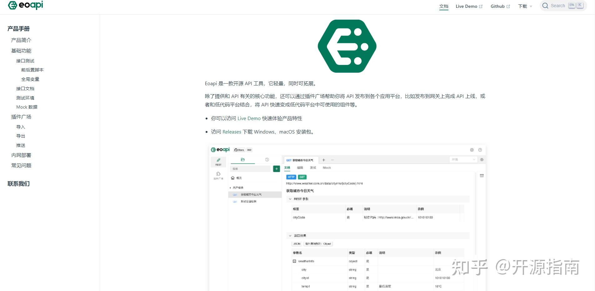595x291 pixels.
Task: Click the Search input field
Action: pyautogui.click(x=559, y=6)
